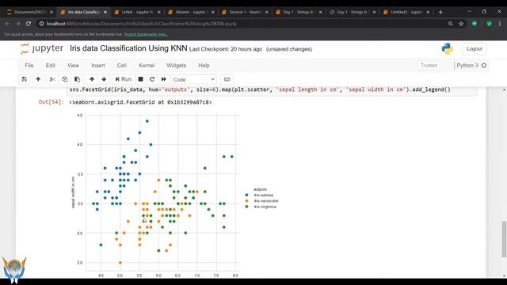507x285 pixels.
Task: Close the Iris data Classification tab
Action: (x=105, y=12)
